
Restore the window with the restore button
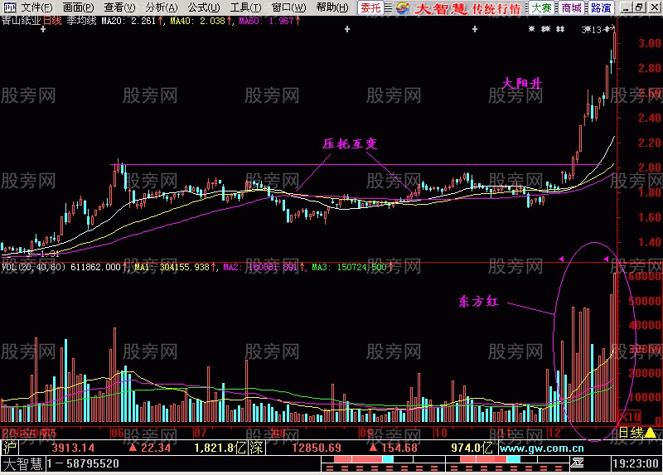coord(640,7)
